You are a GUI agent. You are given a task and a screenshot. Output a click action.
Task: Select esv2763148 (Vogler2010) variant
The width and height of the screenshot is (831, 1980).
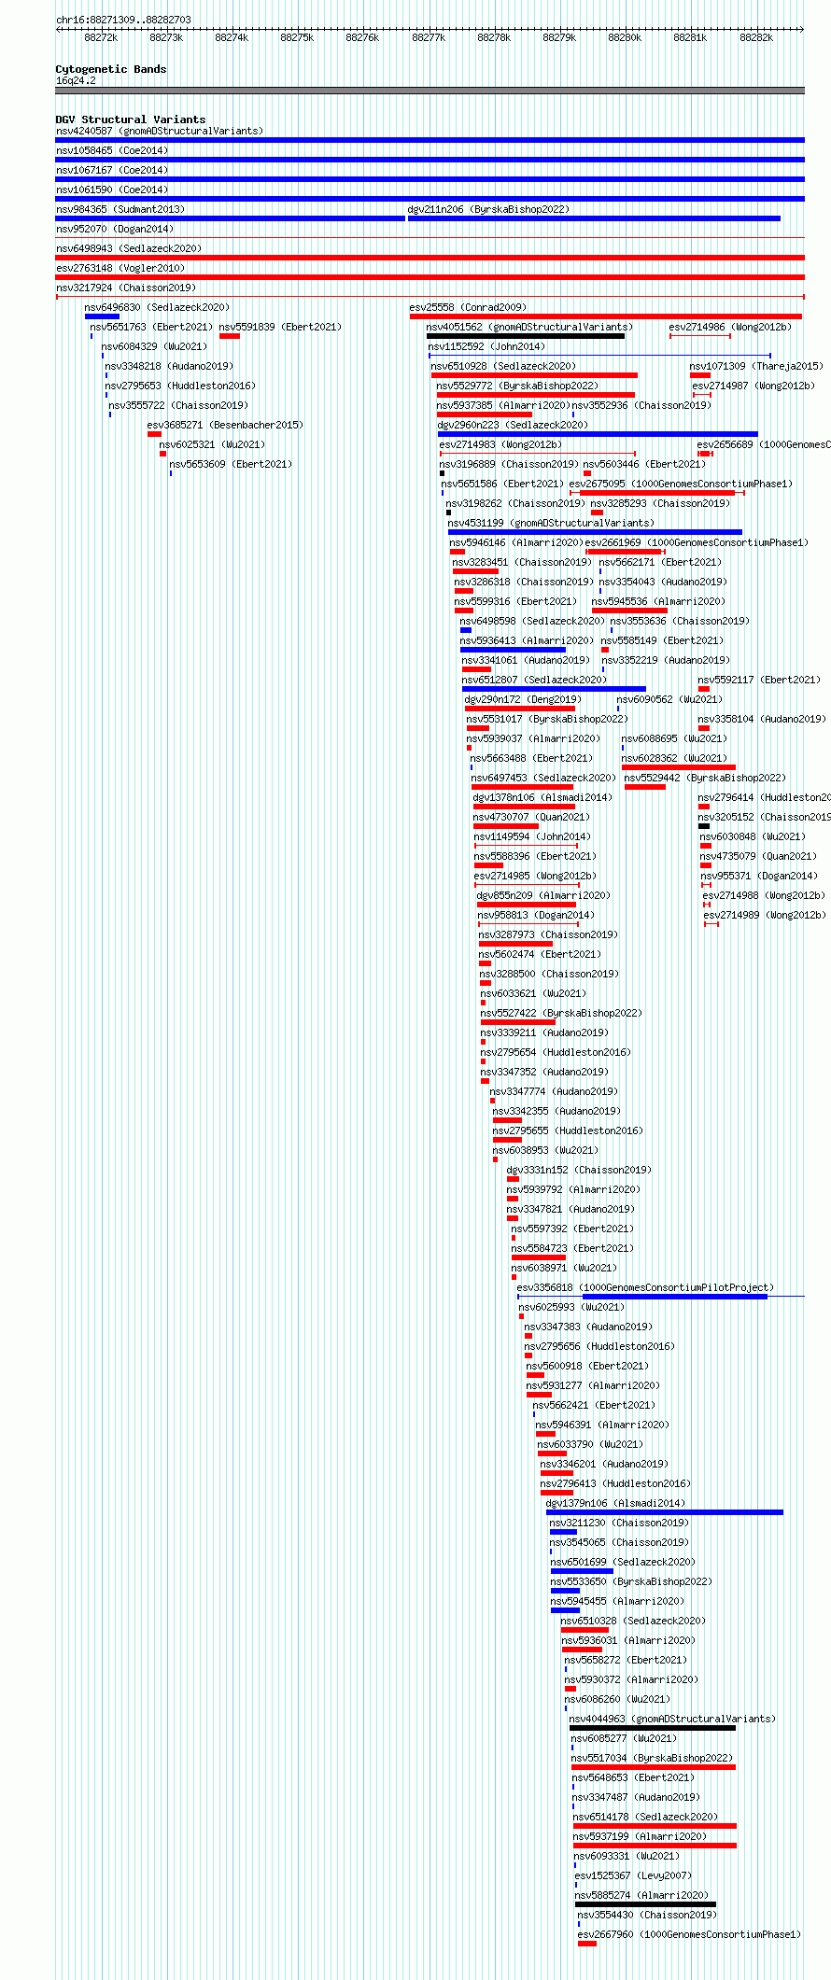(120, 268)
